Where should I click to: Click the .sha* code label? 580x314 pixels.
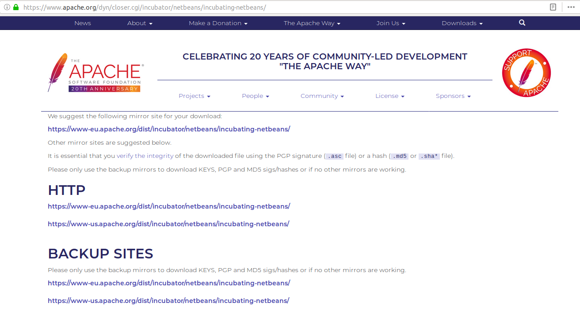point(429,156)
